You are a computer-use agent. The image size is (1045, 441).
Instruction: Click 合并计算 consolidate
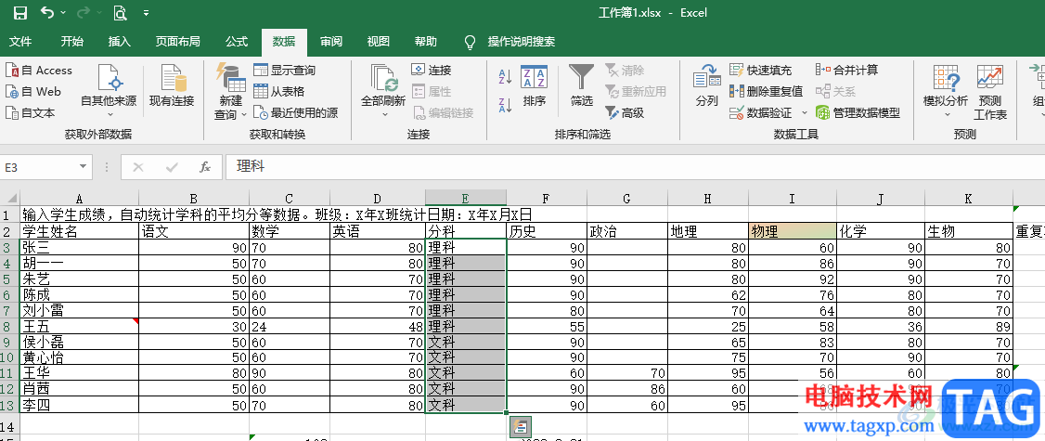pyautogui.click(x=847, y=70)
